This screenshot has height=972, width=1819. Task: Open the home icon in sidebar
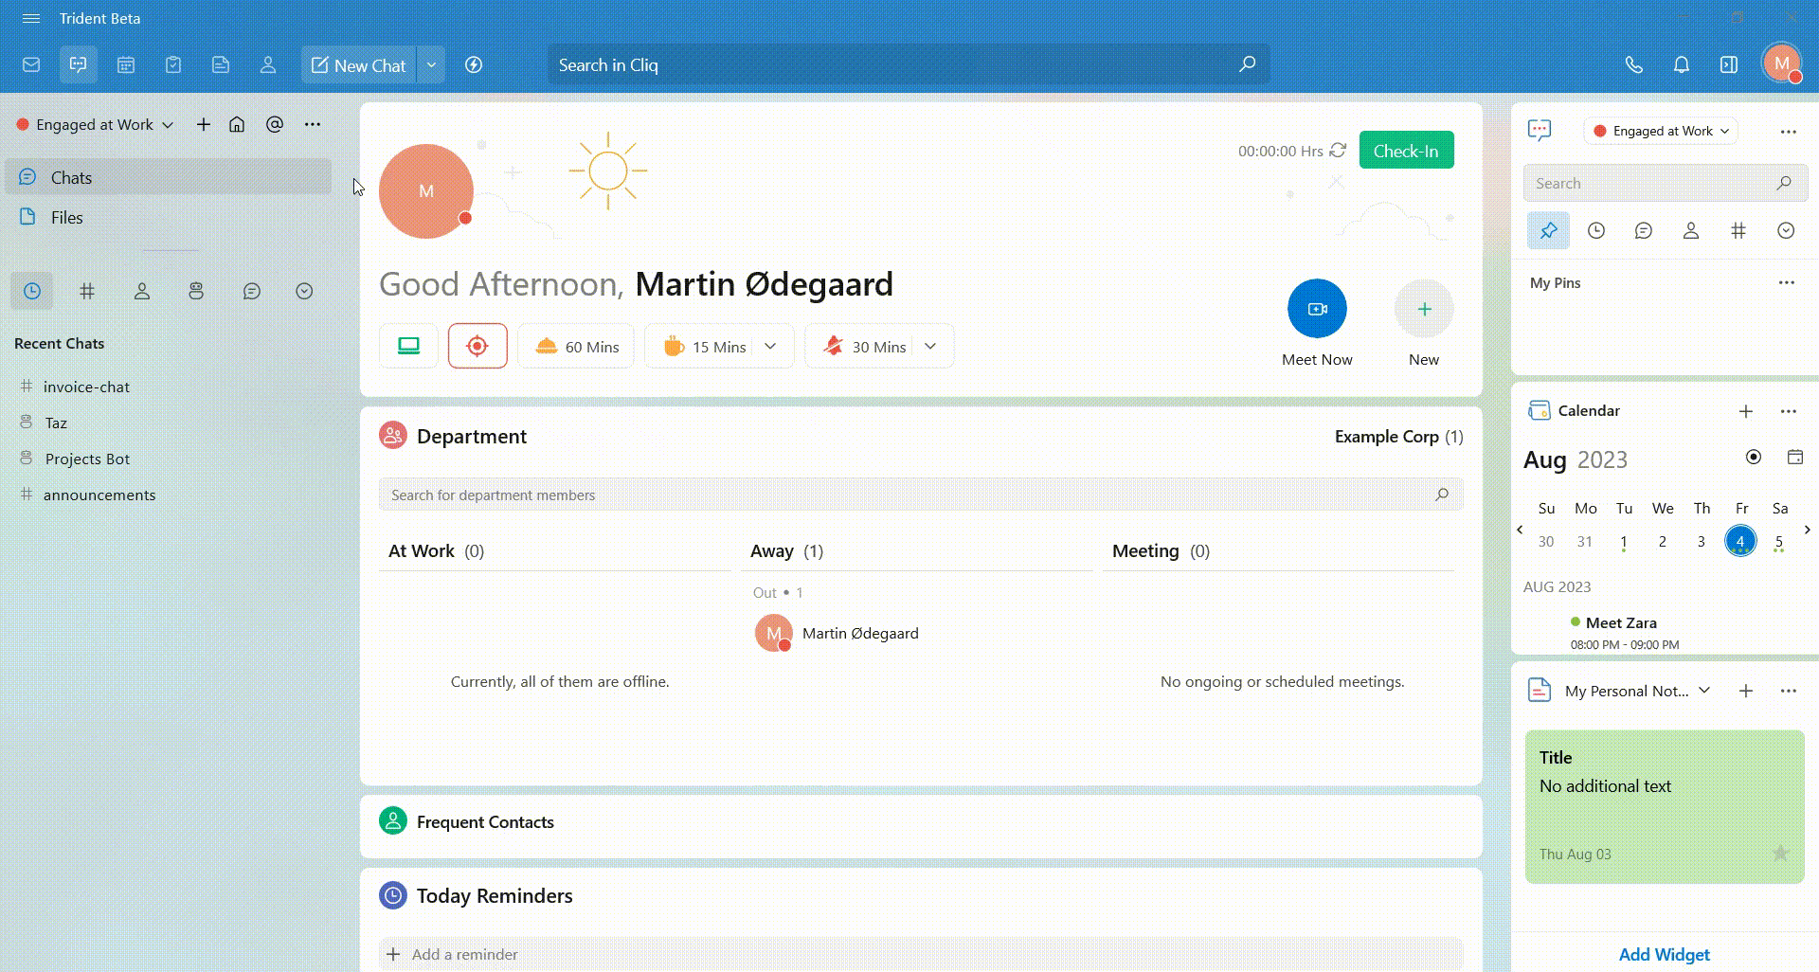coord(237,124)
